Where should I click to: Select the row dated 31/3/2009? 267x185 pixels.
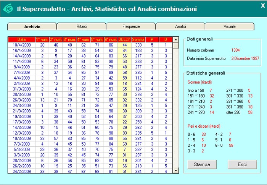(x=90, y=89)
